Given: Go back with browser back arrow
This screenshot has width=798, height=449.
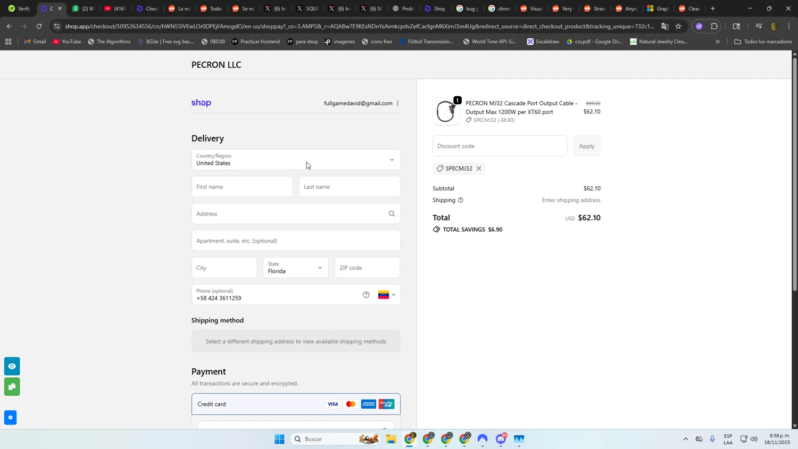Looking at the screenshot, I should (x=9, y=26).
